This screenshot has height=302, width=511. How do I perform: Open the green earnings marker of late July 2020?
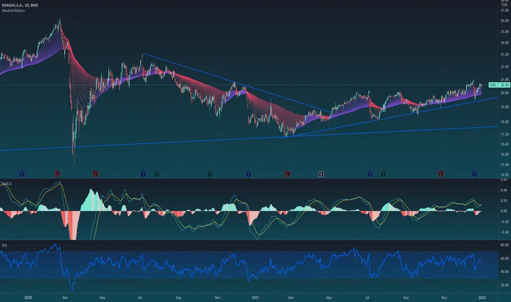coord(156,174)
